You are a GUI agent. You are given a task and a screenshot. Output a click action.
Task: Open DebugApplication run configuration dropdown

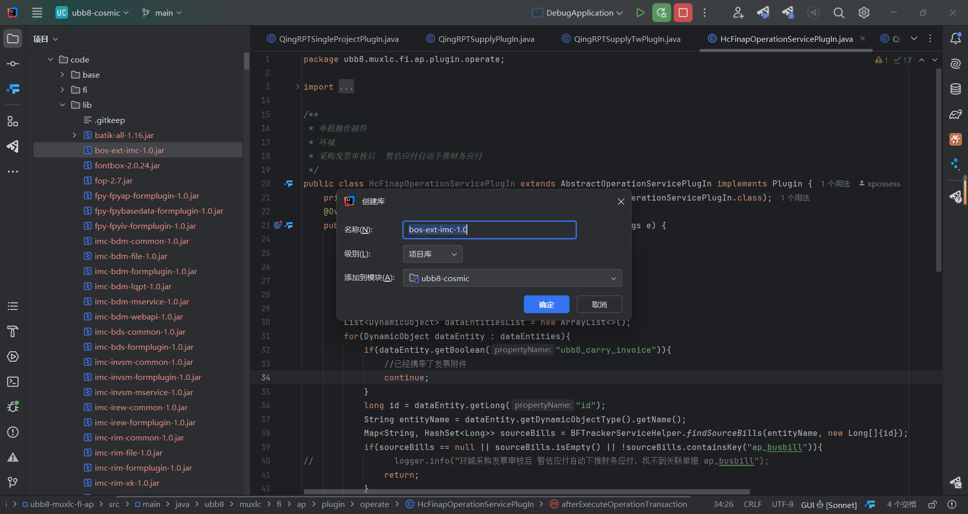[x=578, y=13]
